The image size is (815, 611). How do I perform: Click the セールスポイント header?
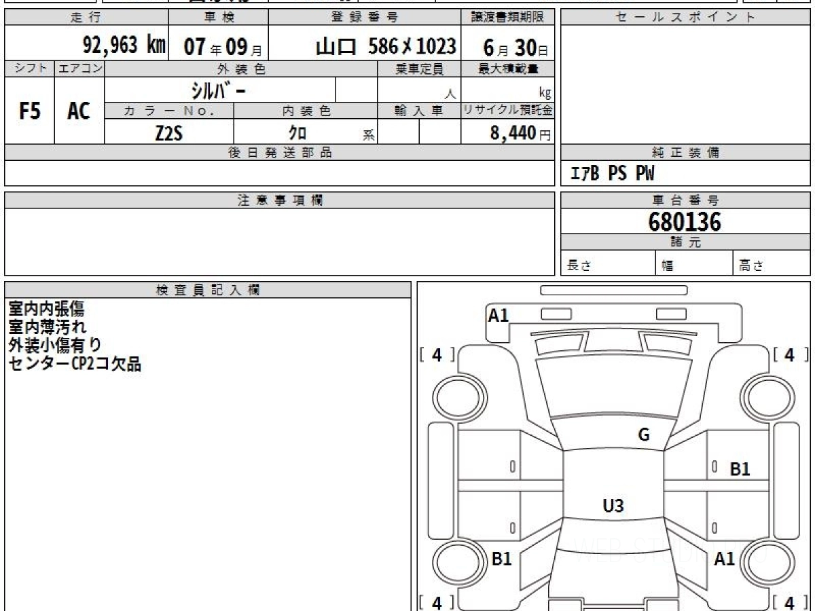[685, 18]
